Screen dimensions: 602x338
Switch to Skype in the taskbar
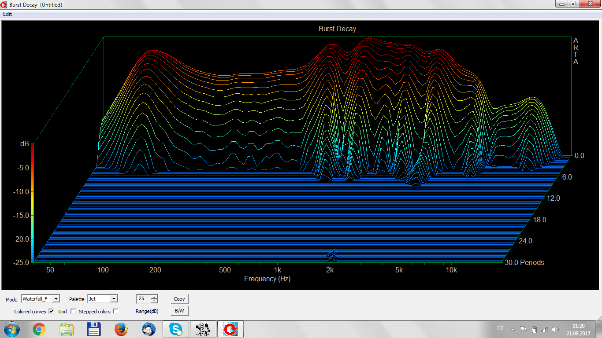tap(176, 329)
